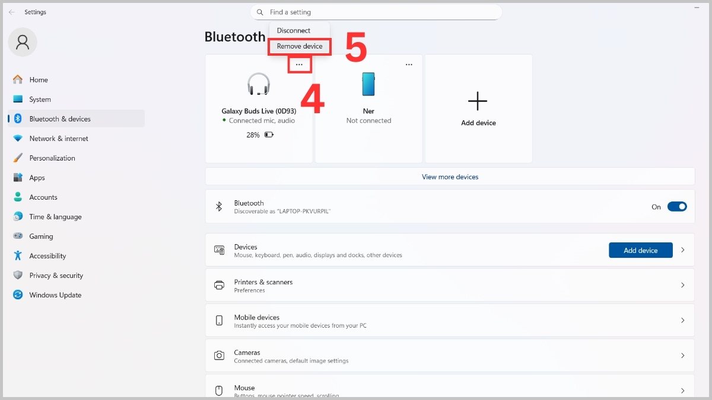Image resolution: width=712 pixels, height=400 pixels.
Task: Click the Galaxy Buds headphones icon
Action: 259,84
